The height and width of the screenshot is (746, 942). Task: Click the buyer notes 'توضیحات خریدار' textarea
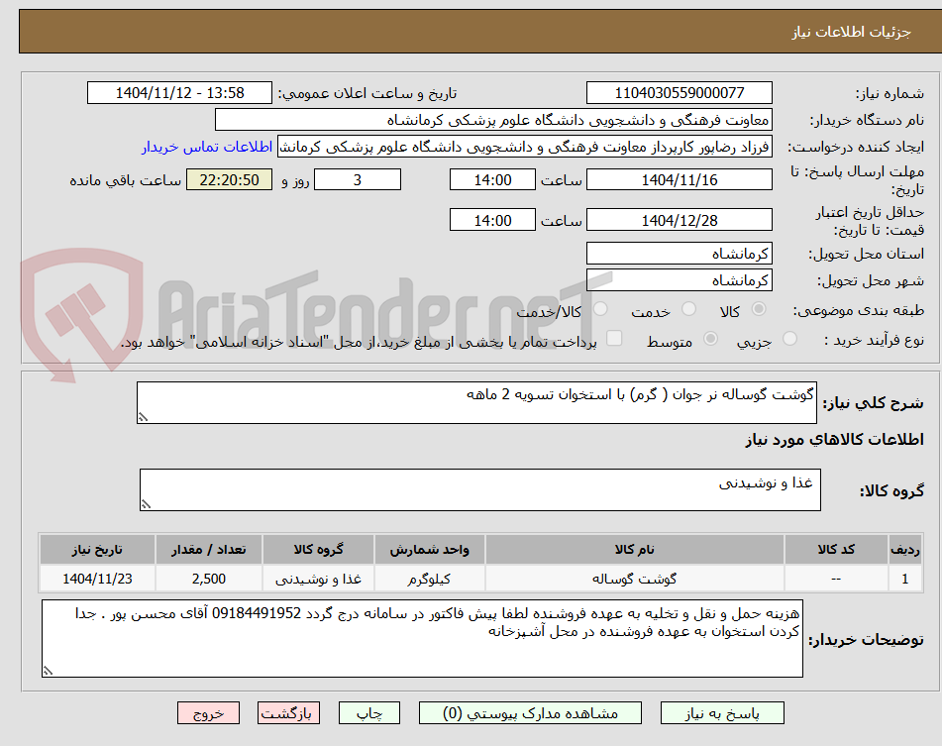click(422, 638)
